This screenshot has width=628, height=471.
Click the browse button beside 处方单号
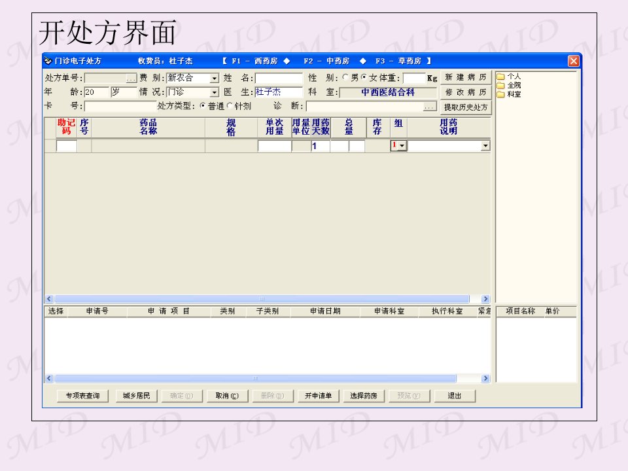pos(131,78)
